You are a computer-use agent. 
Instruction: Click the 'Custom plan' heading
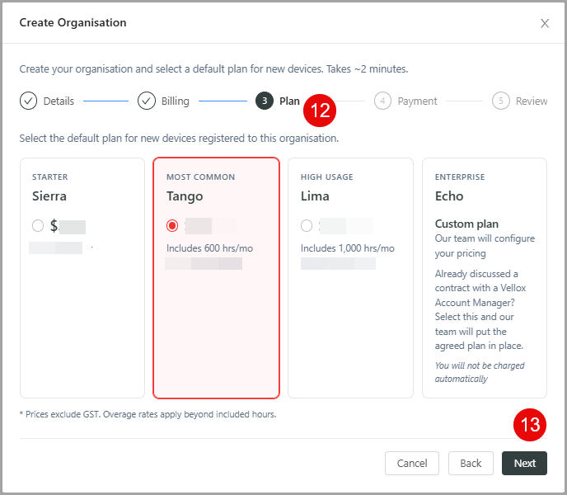(x=466, y=224)
